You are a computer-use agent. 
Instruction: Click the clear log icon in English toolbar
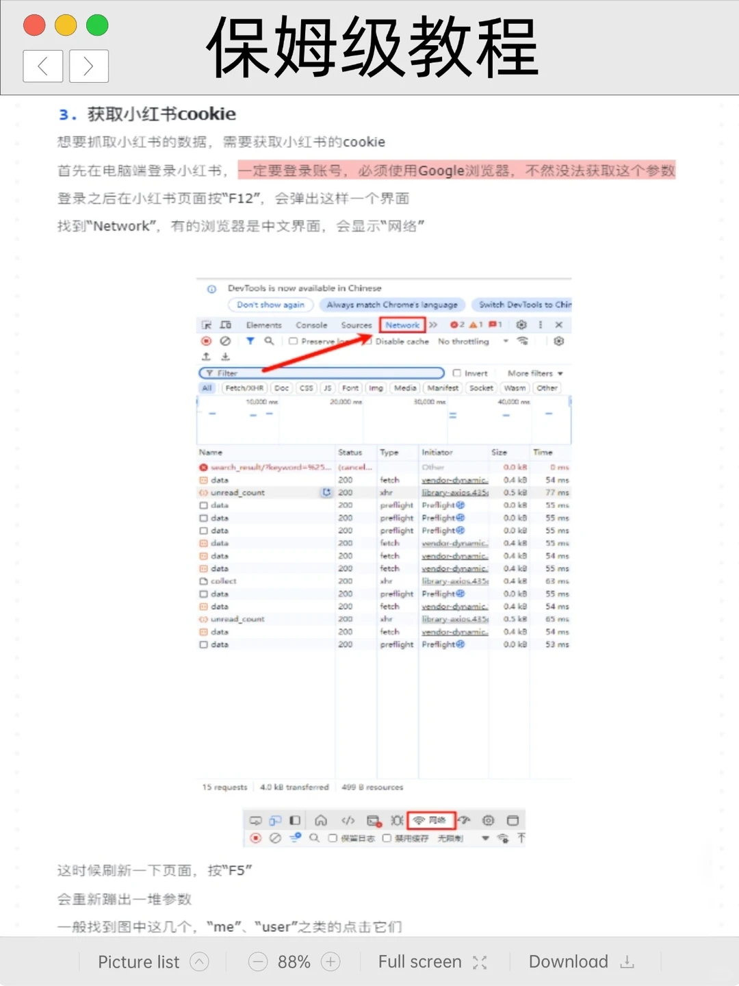pos(225,341)
